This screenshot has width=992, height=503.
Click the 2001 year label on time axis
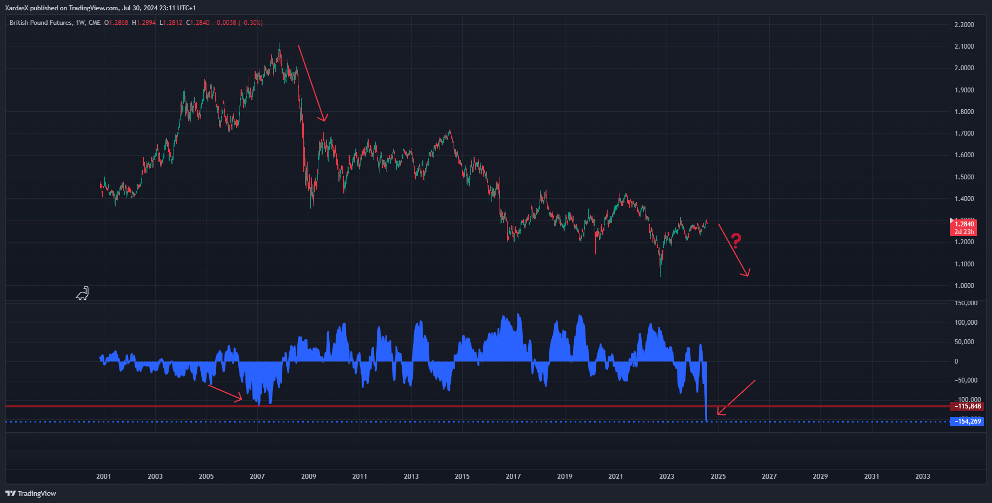click(104, 477)
